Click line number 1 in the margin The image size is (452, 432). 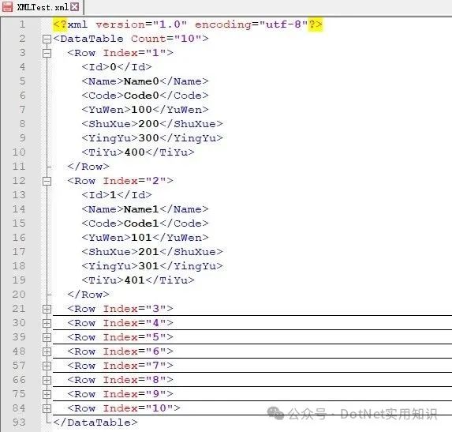click(x=23, y=24)
